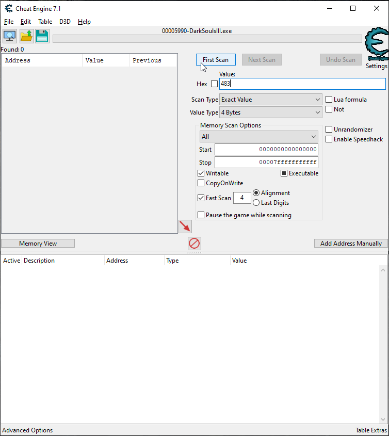This screenshot has height=436, width=389.
Task: Open the process selector computer icon
Action: (x=9, y=36)
